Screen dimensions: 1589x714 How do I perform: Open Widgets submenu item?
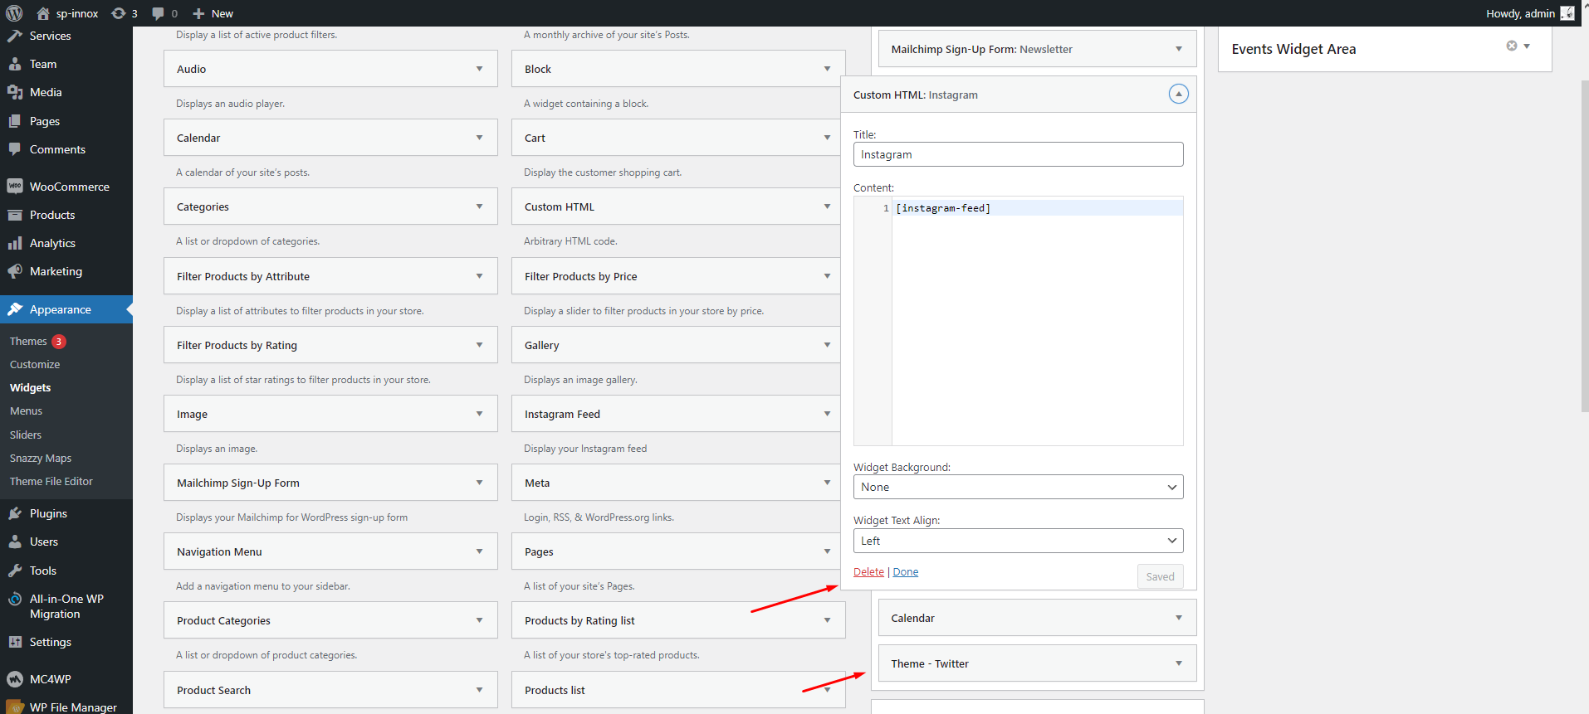pos(31,387)
